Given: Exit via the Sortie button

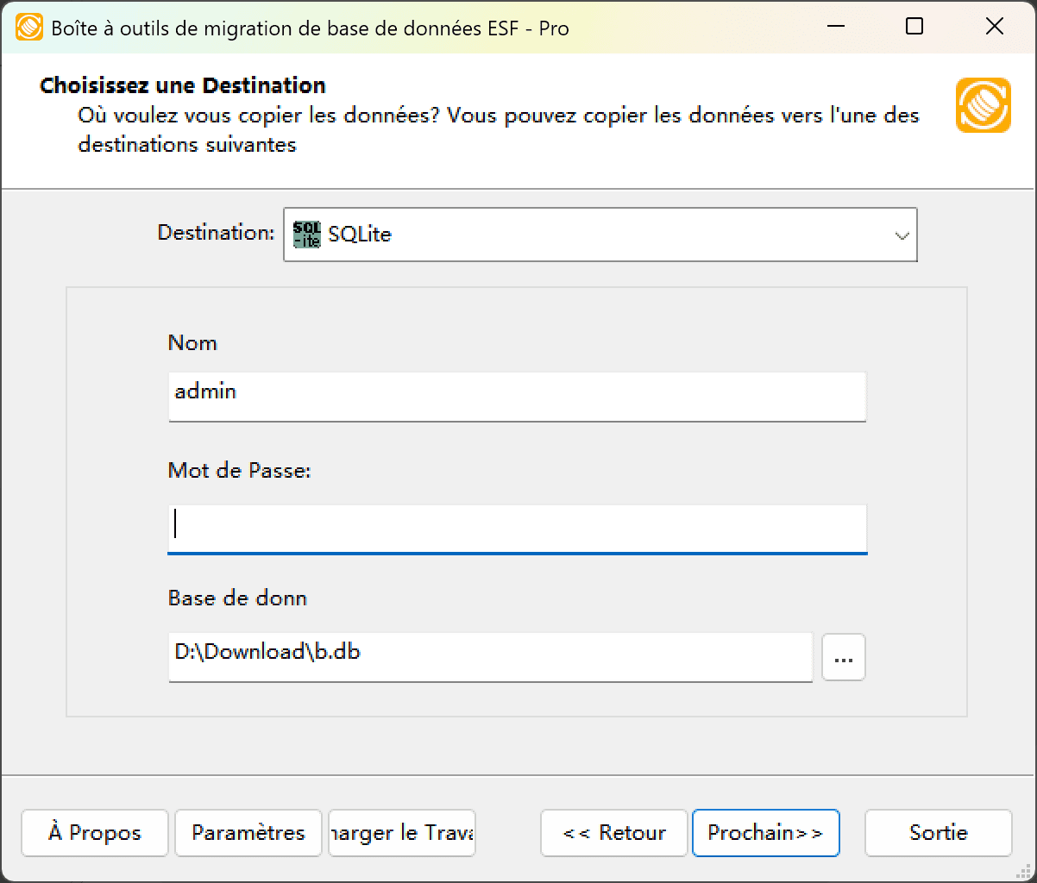Looking at the screenshot, I should [x=938, y=833].
